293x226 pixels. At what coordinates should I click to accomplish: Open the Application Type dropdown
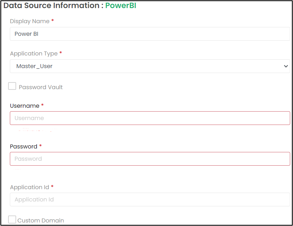(x=150, y=66)
